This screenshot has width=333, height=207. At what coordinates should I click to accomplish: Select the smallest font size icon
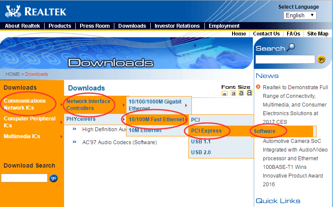224,94
